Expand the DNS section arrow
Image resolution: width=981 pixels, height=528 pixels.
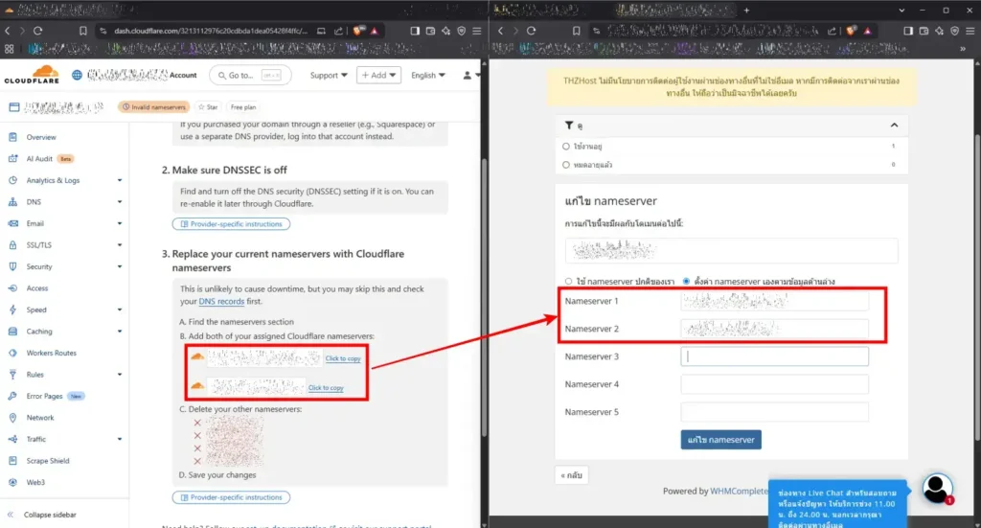click(120, 202)
